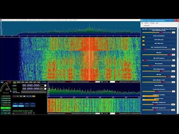Open SDR-Device [F8] button
The height and width of the screenshot is (134, 179).
(x=6, y=96)
